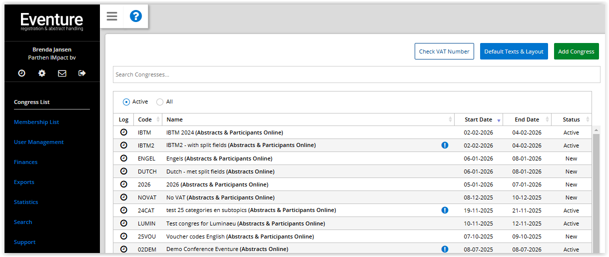This screenshot has width=609, height=257.
Task: Select the Active radio button
Action: tap(126, 102)
